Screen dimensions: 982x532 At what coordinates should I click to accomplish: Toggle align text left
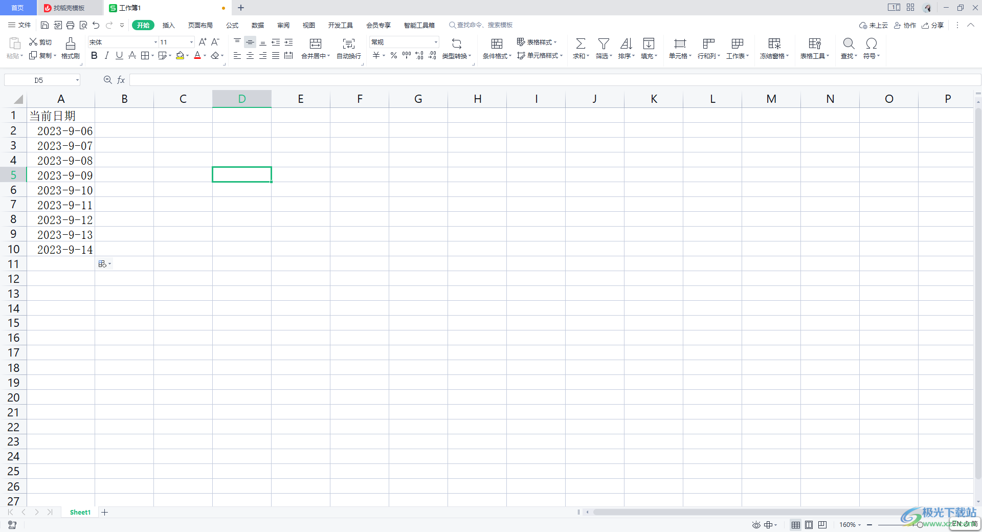pos(237,55)
